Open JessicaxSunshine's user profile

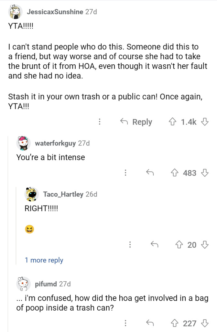tap(55, 12)
